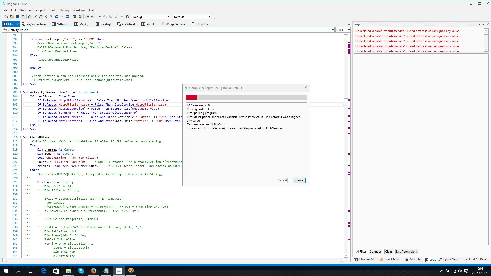Click the Save (floppy disk) toolbar icon
This screenshot has height=276, width=491.
17,17
